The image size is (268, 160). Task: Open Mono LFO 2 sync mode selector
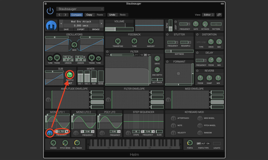(82, 132)
